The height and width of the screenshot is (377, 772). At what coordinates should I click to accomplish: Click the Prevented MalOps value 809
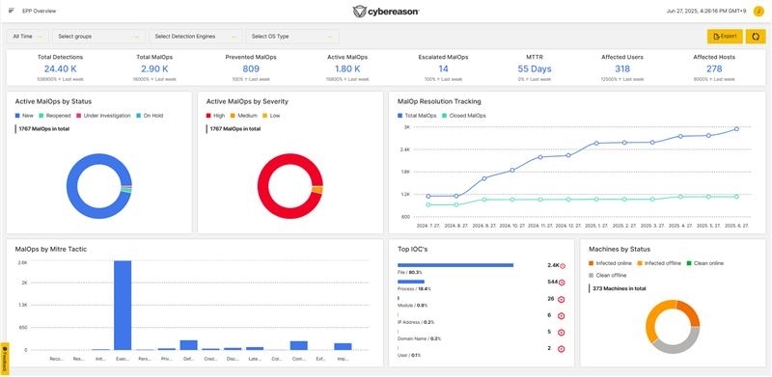[251, 68]
